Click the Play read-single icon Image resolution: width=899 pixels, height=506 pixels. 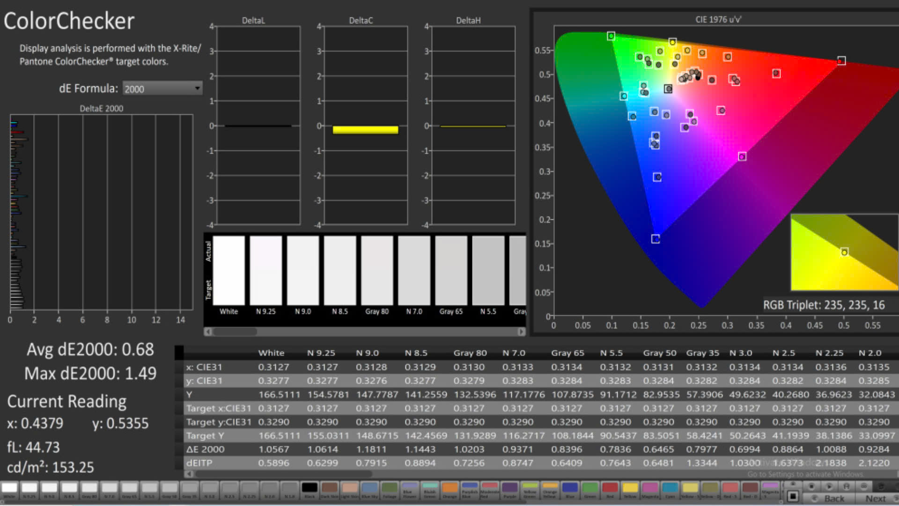pos(829,486)
